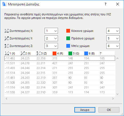
Task: Select the row starting with -17.531
Action: (x=60, y=63)
